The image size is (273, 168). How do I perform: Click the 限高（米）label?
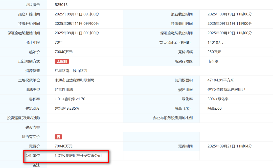point(183,108)
